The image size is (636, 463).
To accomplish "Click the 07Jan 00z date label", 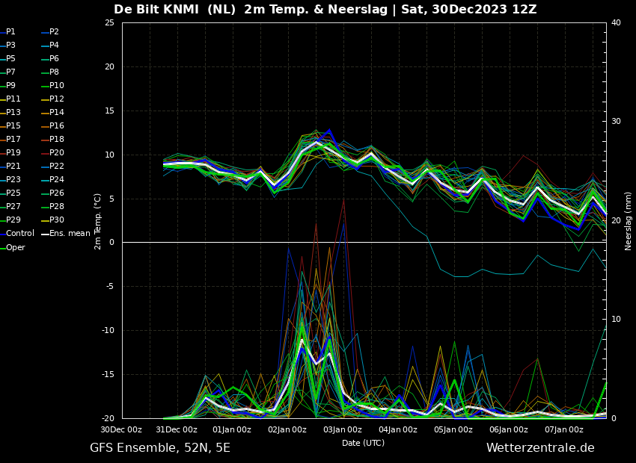I will (x=564, y=429).
